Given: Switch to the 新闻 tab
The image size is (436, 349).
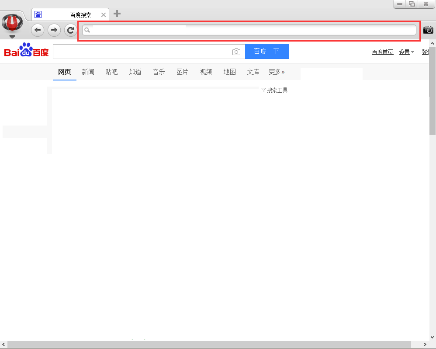Looking at the screenshot, I should [88, 72].
